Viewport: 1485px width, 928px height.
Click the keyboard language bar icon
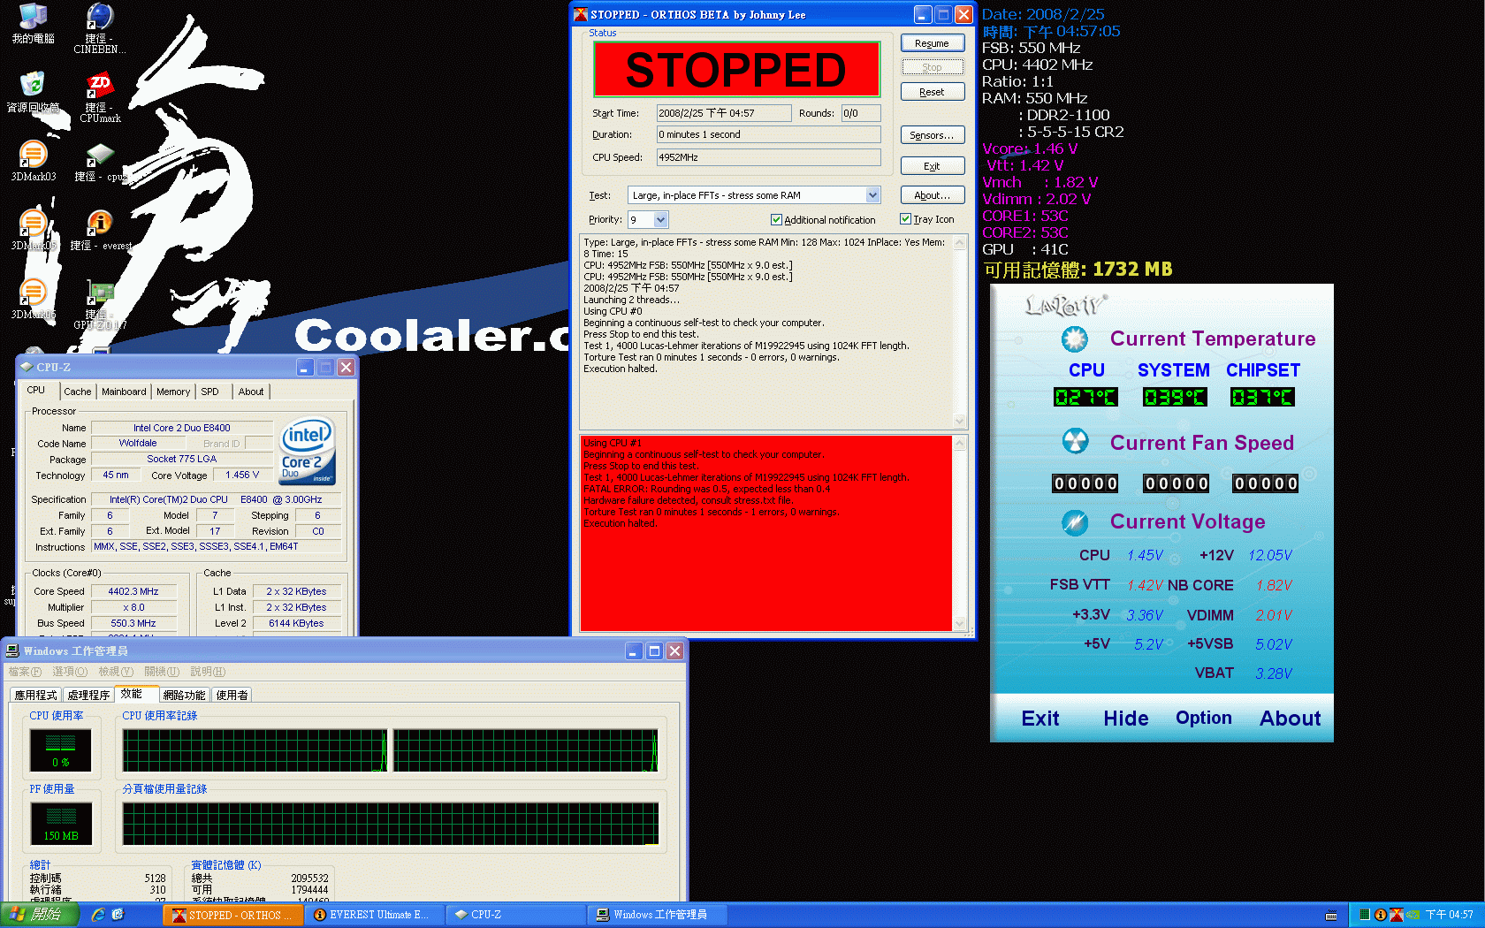click(1331, 916)
